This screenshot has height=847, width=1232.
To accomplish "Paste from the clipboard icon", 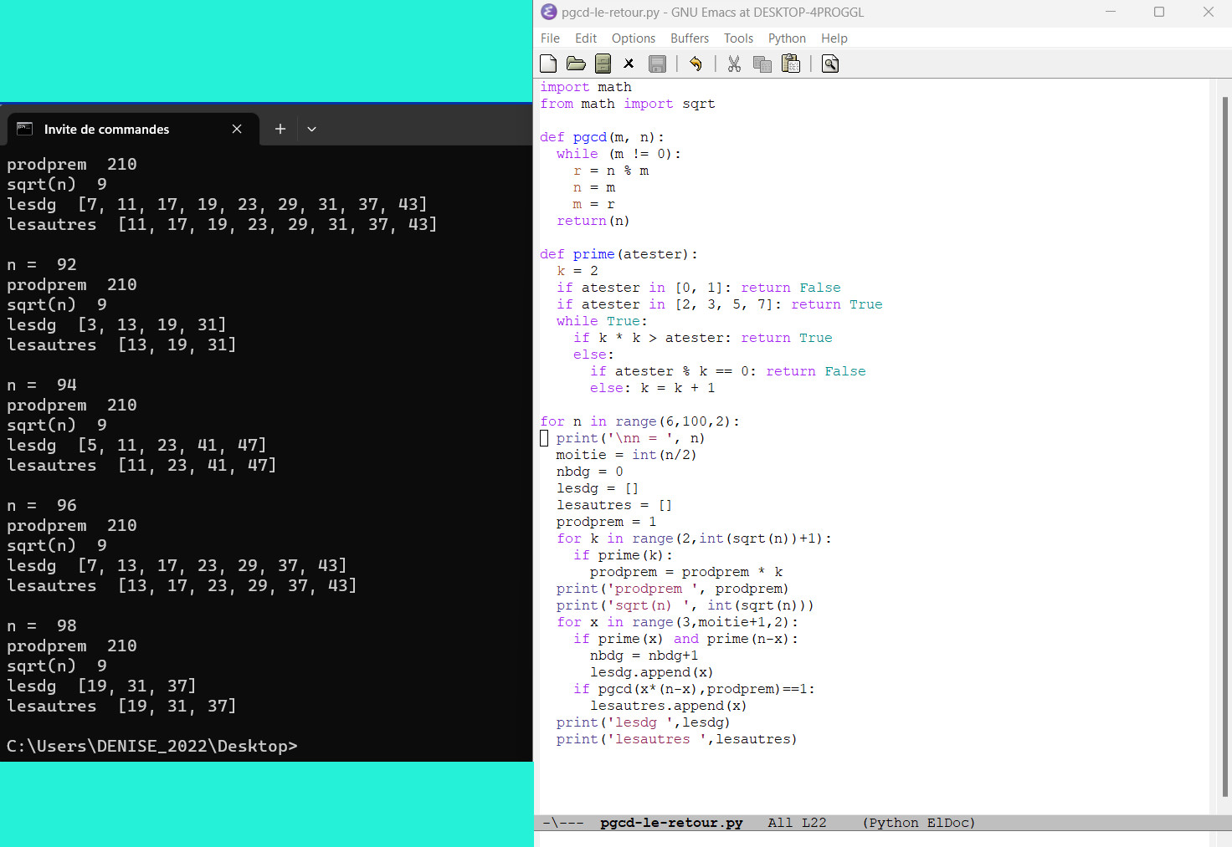I will [790, 64].
